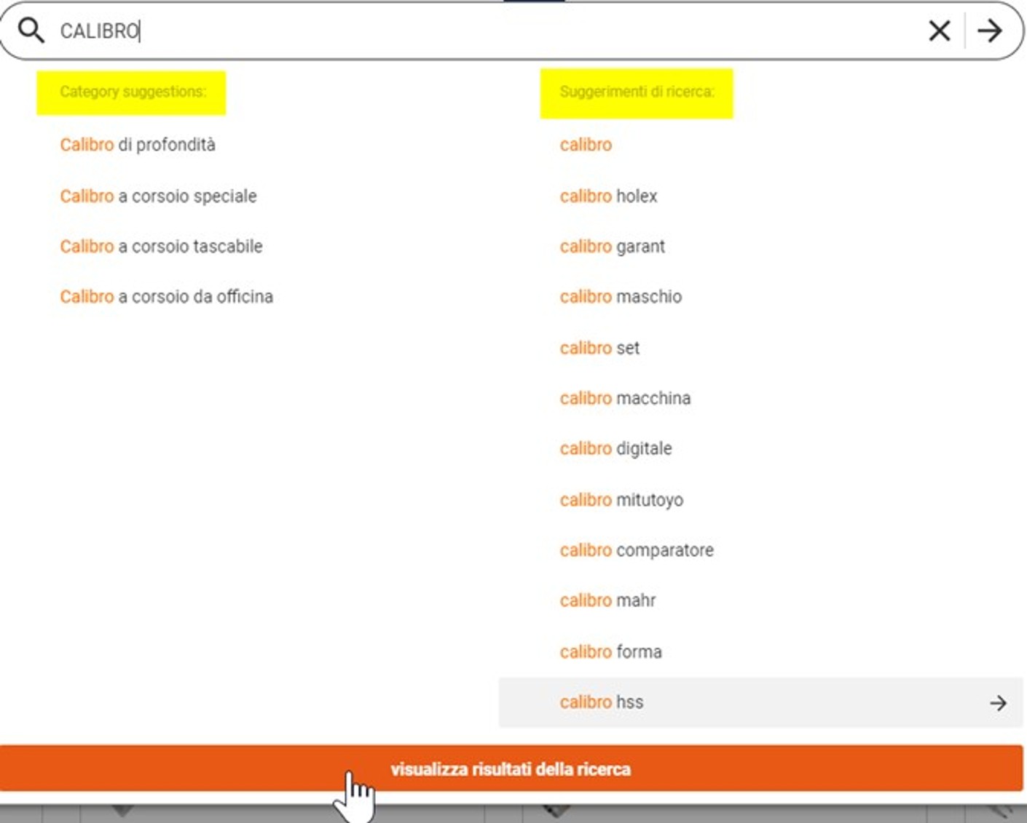Open category Calibro a corsoio da officina

tap(166, 297)
